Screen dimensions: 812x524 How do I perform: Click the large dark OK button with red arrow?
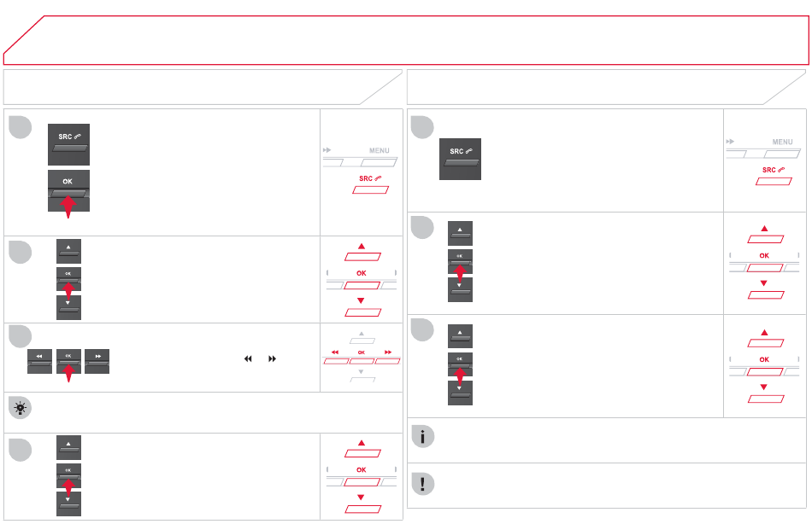[68, 191]
